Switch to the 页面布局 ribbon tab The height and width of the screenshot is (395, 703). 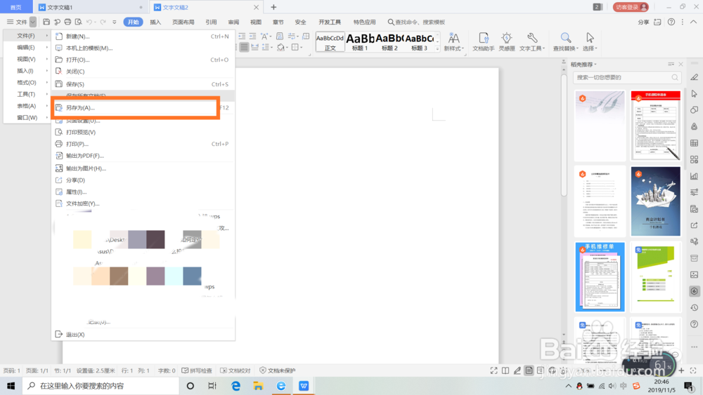183,22
